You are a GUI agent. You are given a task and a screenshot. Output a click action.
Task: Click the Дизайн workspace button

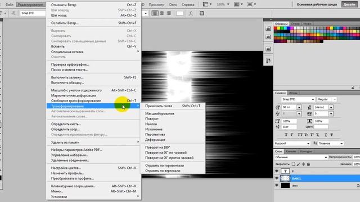pyautogui.click(x=349, y=4)
